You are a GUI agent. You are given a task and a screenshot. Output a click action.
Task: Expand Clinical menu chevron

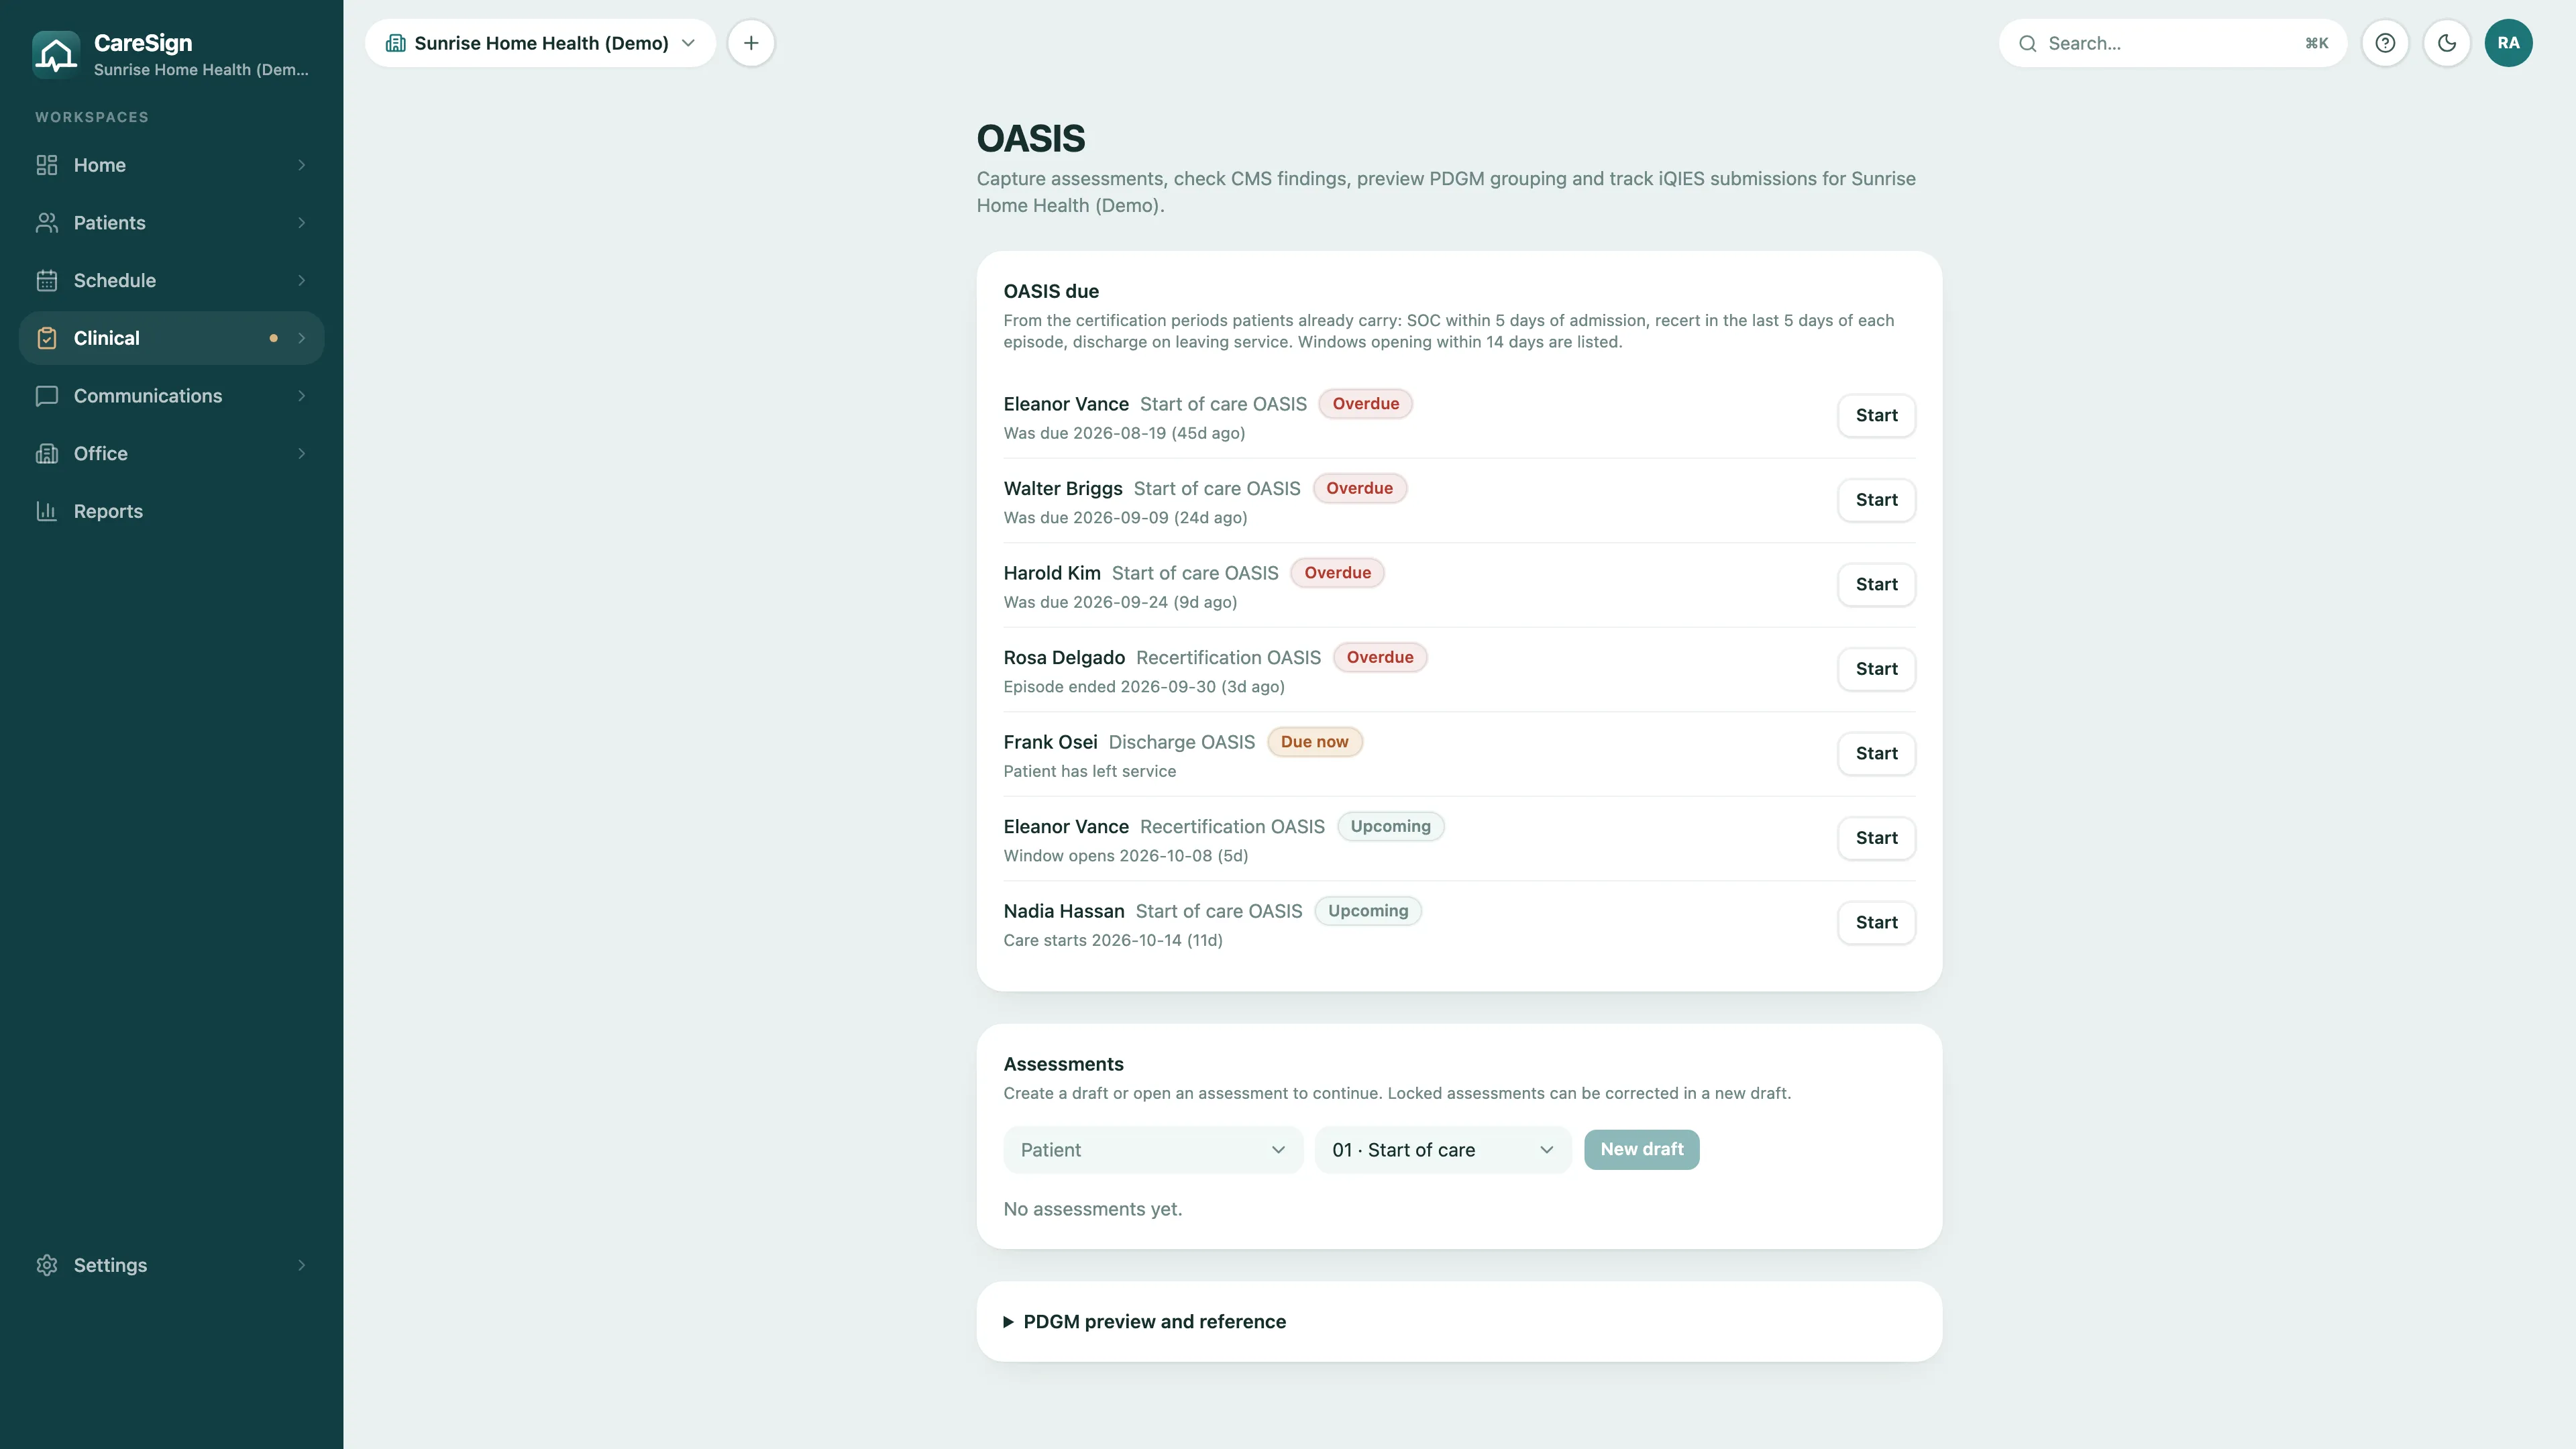pos(301,338)
